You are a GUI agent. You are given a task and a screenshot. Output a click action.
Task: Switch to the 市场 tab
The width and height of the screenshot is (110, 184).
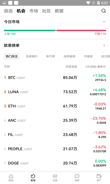tap(34, 11)
